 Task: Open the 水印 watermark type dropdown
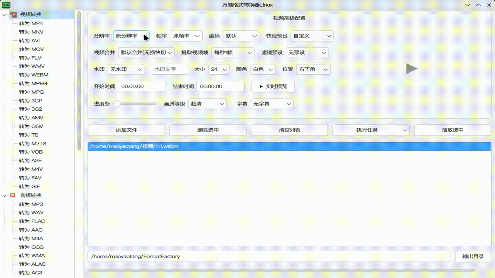(x=126, y=69)
